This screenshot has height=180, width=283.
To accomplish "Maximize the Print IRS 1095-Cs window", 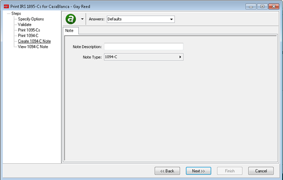I will pyautogui.click(x=262, y=6).
